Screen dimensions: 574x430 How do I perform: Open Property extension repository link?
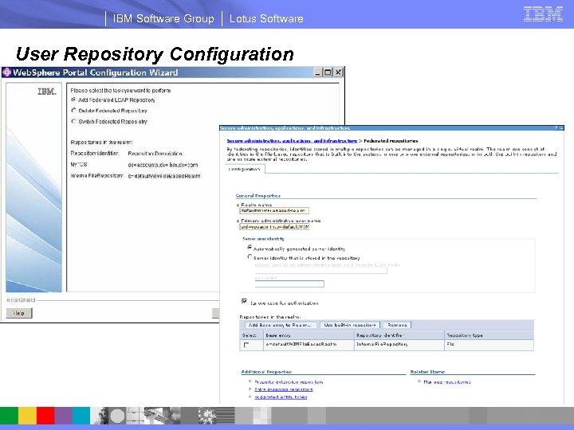289,382
